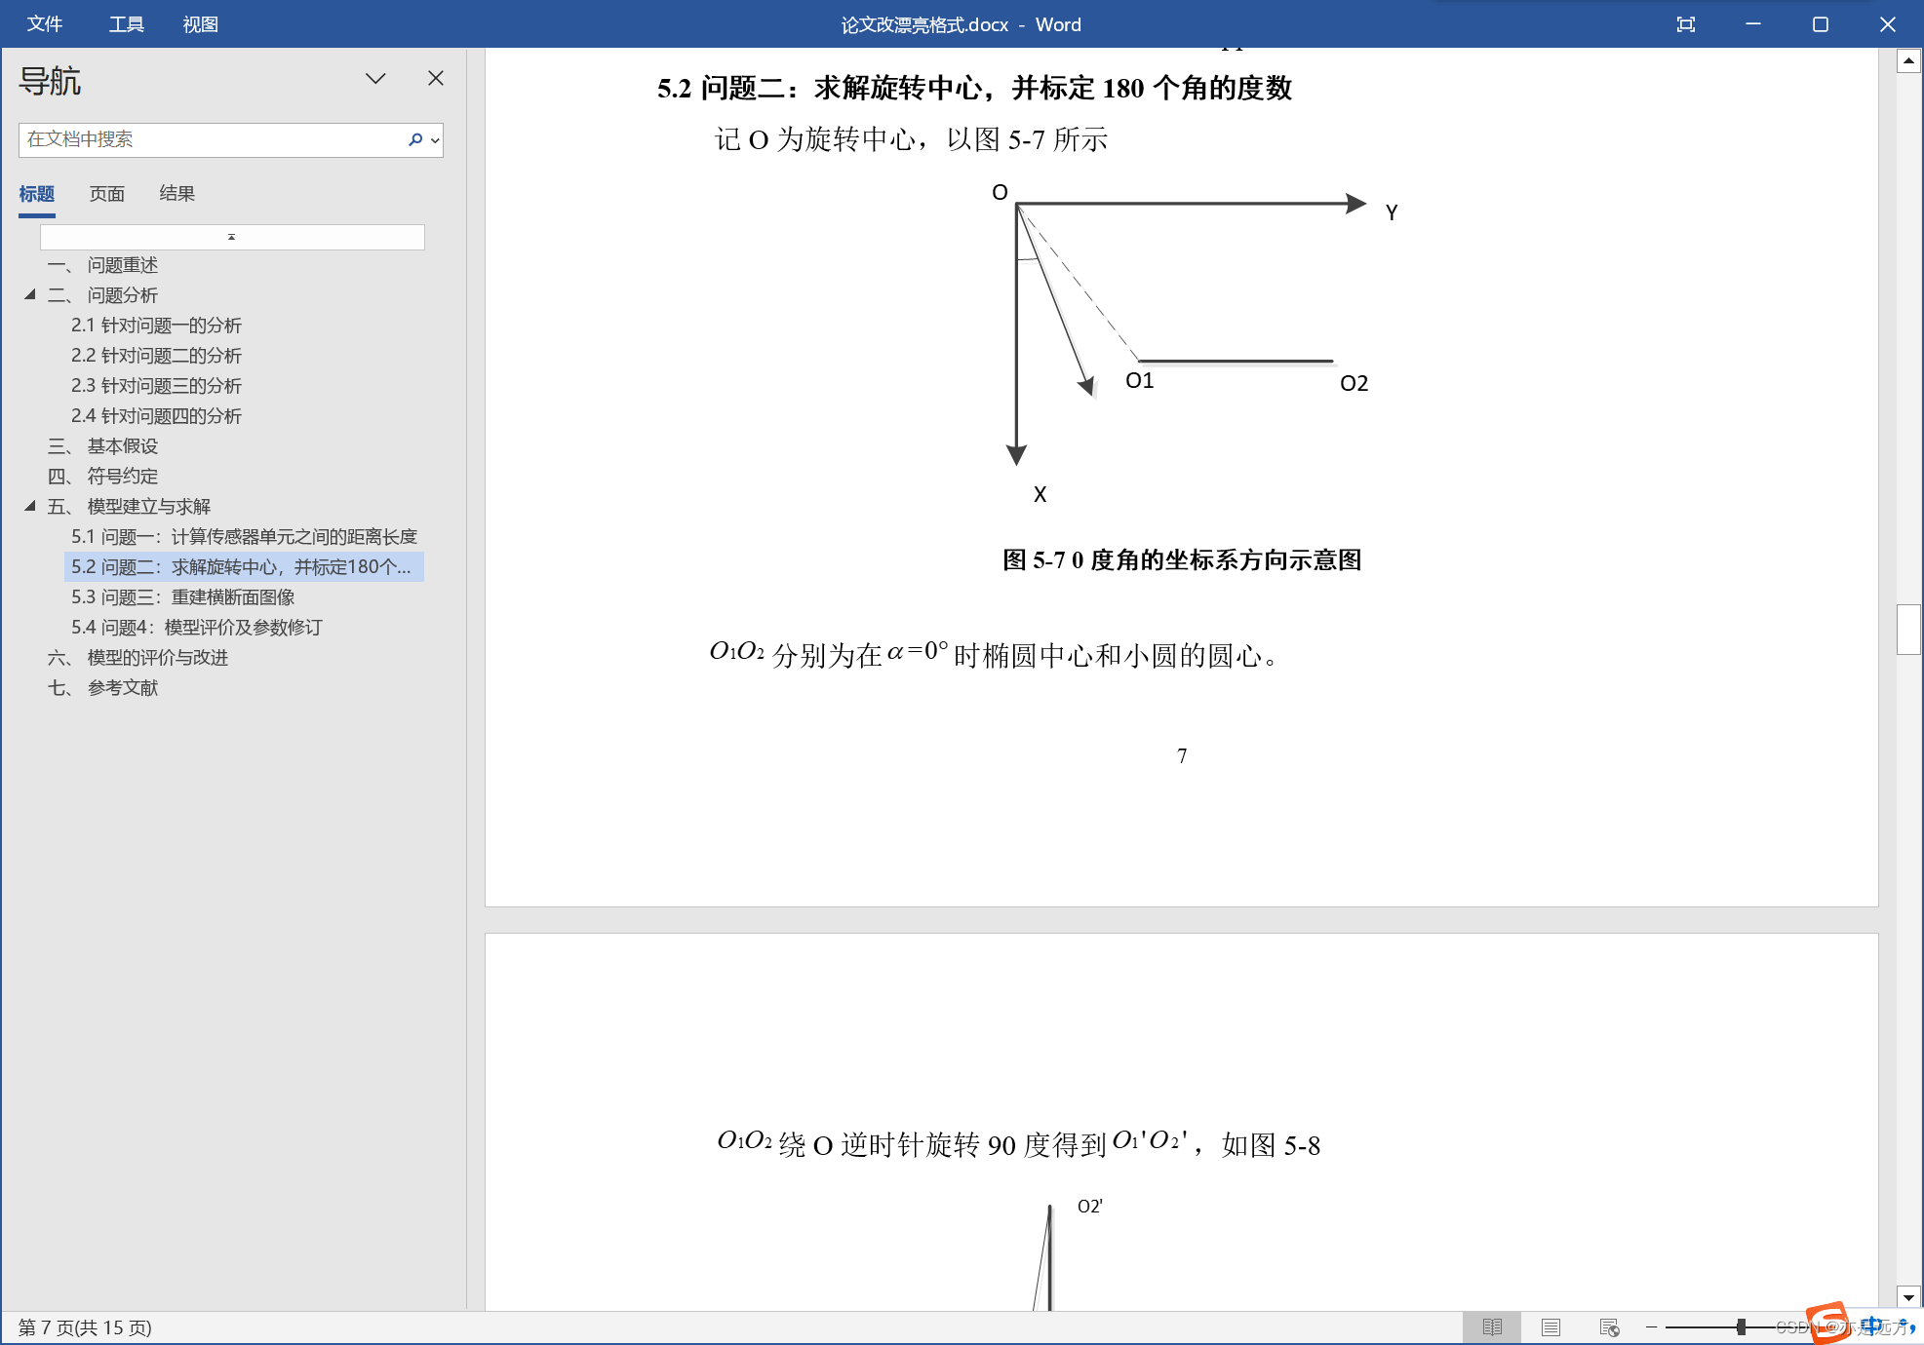Click the search magnifier icon in navigation

(x=415, y=139)
